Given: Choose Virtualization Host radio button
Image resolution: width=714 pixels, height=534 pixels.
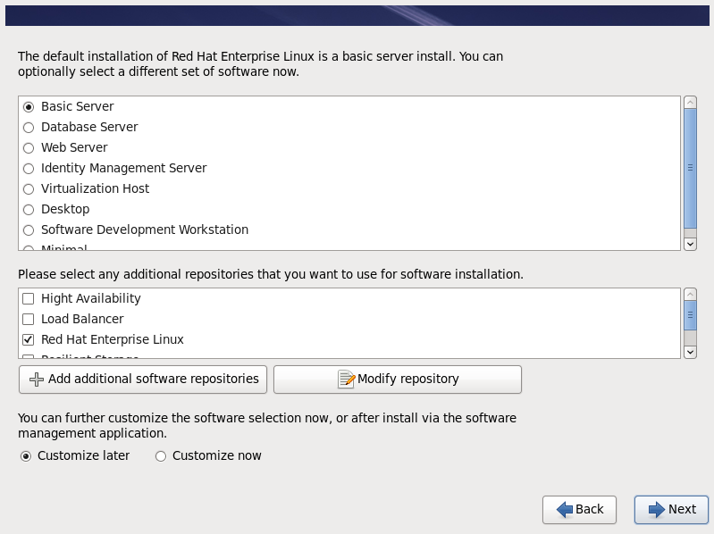Looking at the screenshot, I should click(x=29, y=188).
